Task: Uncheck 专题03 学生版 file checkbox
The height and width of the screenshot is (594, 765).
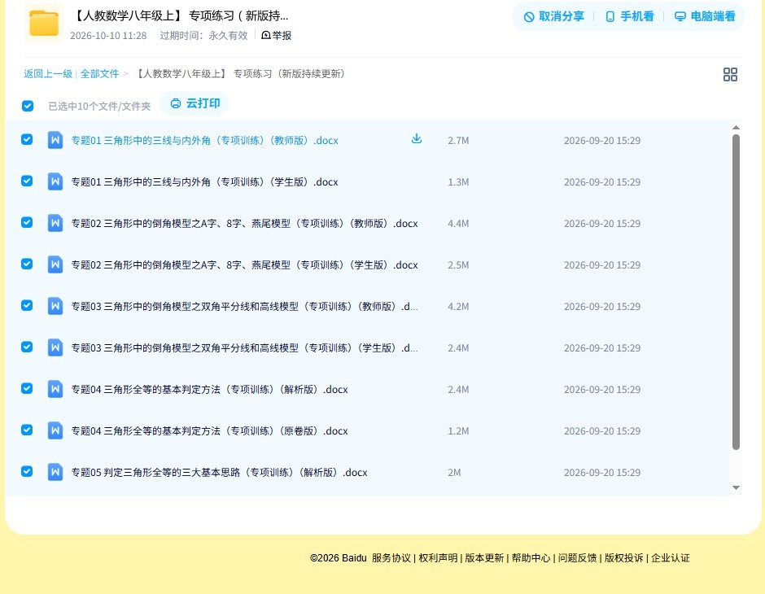Action: click(x=27, y=347)
